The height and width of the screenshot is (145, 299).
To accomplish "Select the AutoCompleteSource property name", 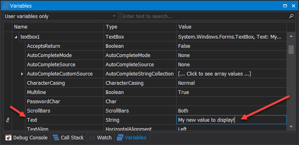I will [51, 65].
